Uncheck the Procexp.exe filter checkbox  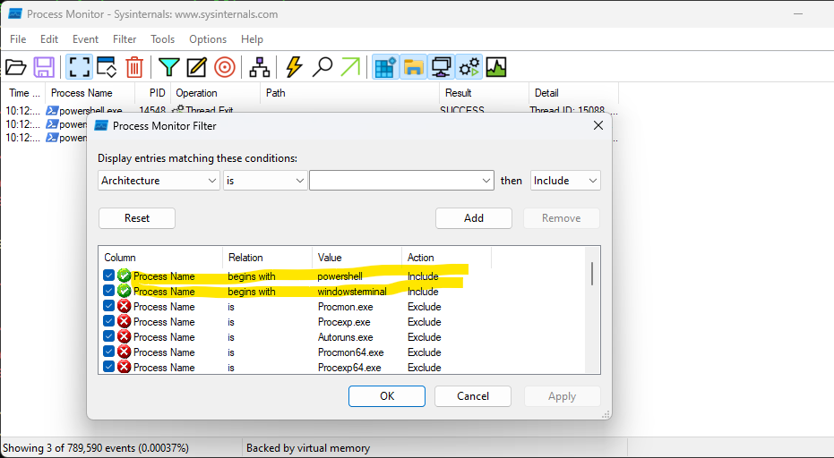(109, 321)
